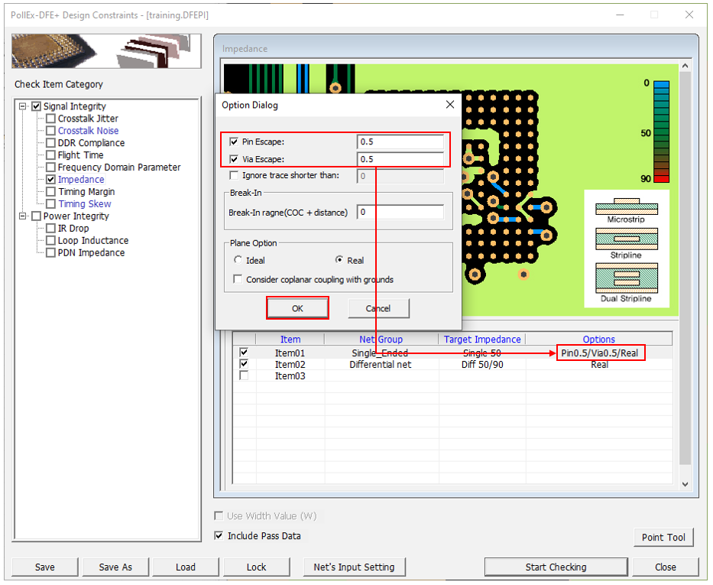The height and width of the screenshot is (585, 713).
Task: Collapse the Signal Integrity tree node
Action: click(23, 106)
